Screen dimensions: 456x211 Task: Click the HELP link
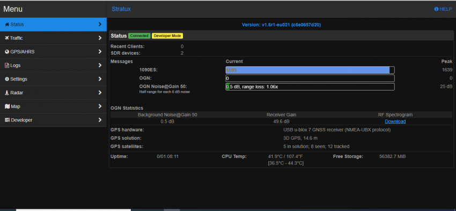[443, 9]
